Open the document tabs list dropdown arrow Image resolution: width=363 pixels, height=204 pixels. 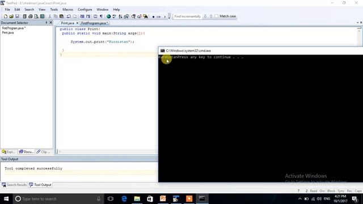click(358, 23)
